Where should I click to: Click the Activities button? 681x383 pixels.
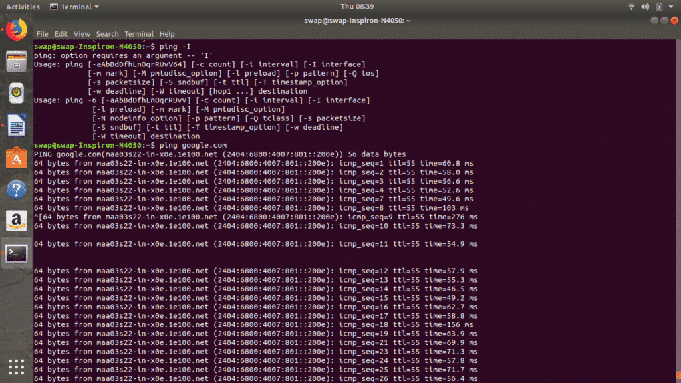pyautogui.click(x=23, y=7)
